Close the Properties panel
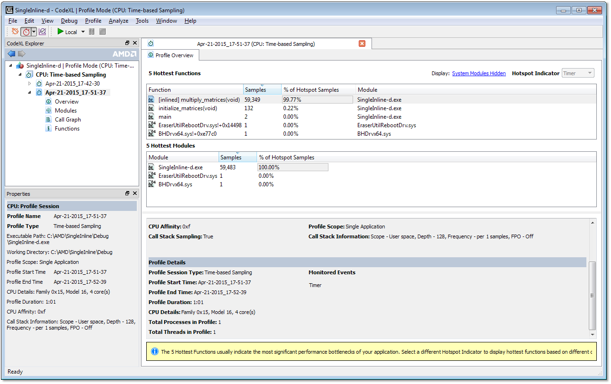 click(135, 193)
